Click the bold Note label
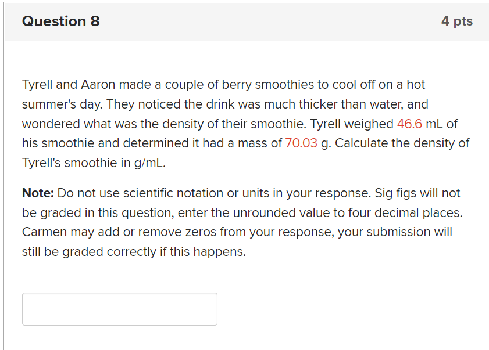 tap(36, 193)
